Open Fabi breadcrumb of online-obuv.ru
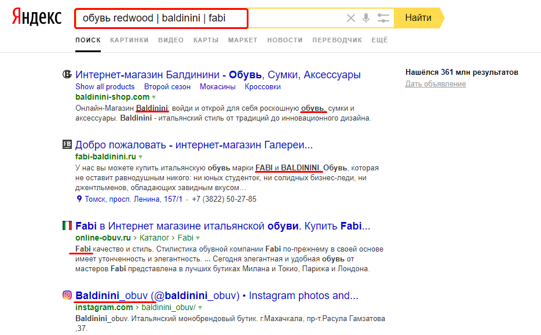 pyautogui.click(x=185, y=238)
